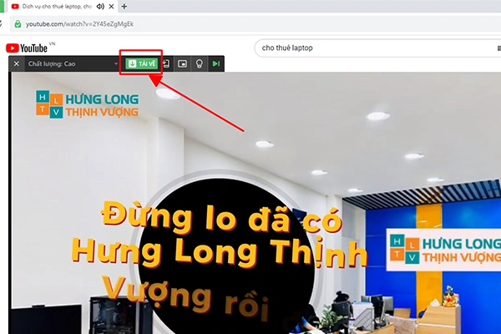The image size is (501, 334).
Task: Click on the video player area
Action: [256, 203]
